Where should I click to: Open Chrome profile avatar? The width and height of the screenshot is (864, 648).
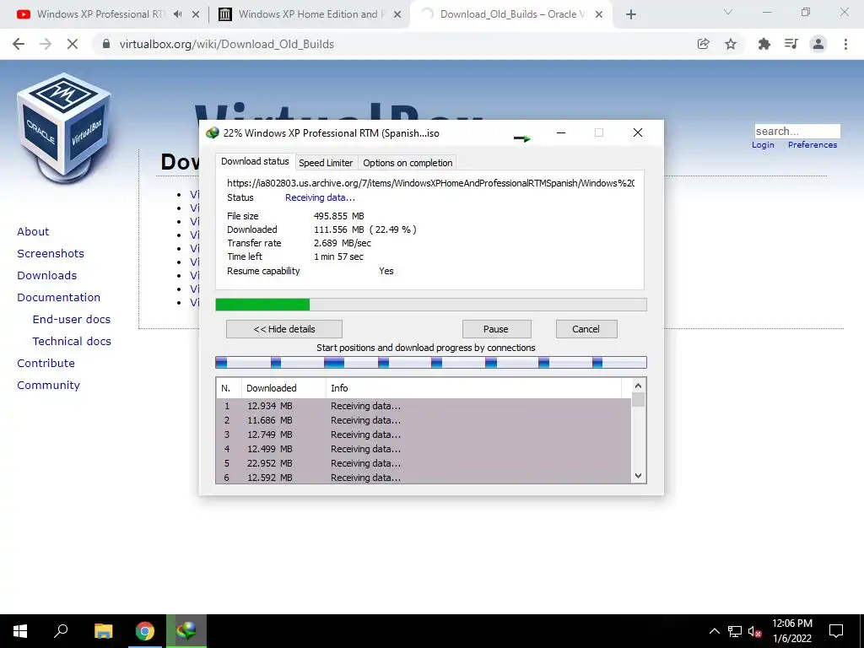coord(818,44)
